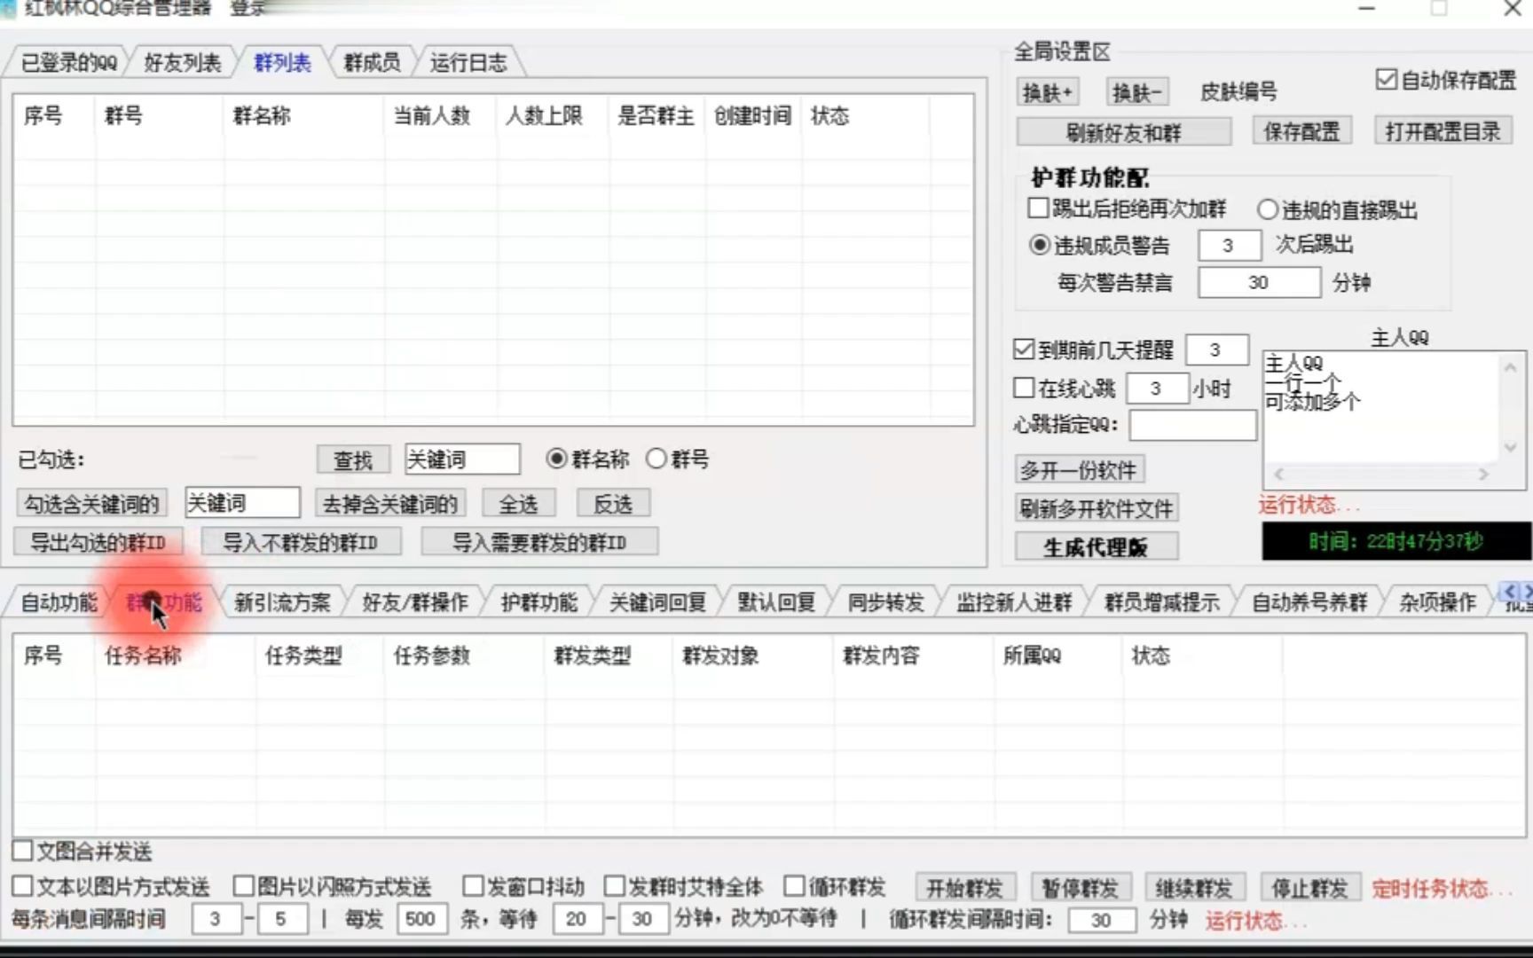
Task: Click the 查找 button
Action: [352, 459]
